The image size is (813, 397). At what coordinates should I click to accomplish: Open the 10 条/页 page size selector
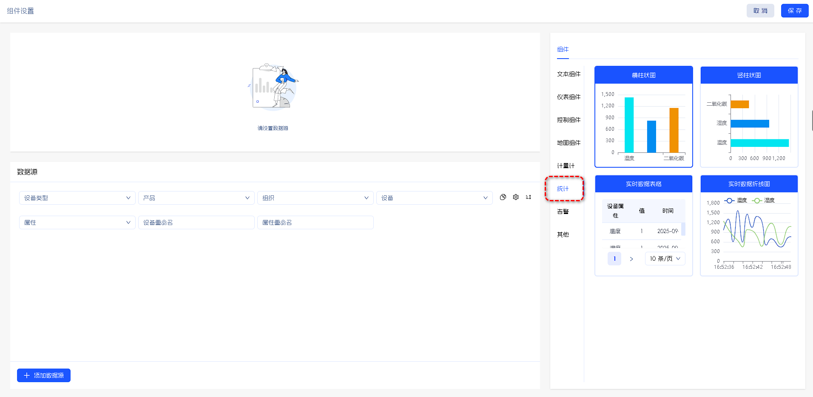point(665,259)
